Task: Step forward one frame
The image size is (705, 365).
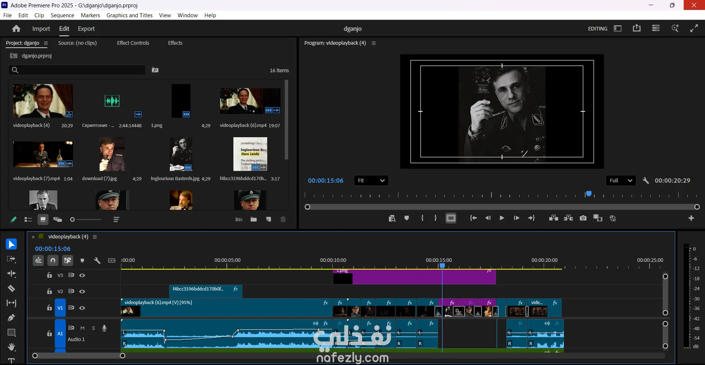Action: point(516,218)
